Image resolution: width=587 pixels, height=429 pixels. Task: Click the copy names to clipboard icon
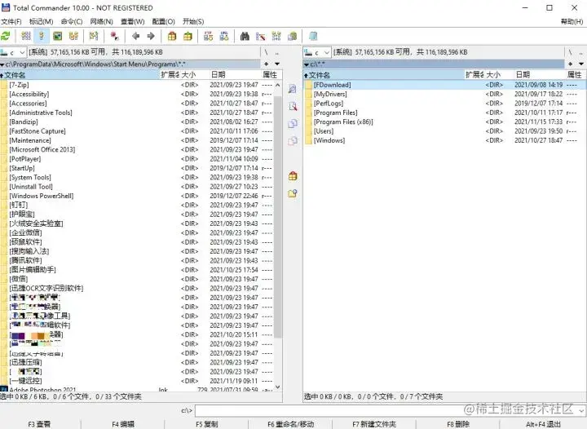[x=292, y=37]
